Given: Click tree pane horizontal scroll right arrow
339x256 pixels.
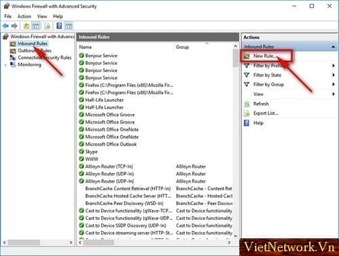Looking at the screenshot, I should coord(71,242).
